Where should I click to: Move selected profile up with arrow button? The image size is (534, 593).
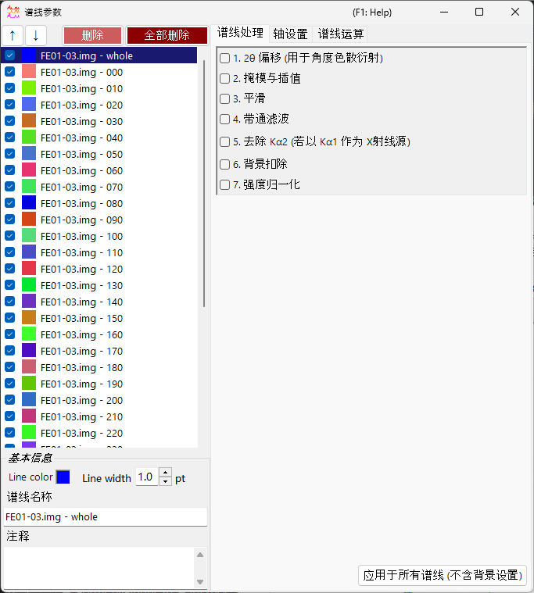point(13,36)
